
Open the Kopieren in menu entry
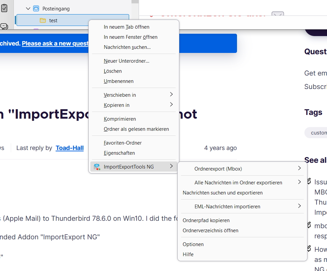point(134,105)
